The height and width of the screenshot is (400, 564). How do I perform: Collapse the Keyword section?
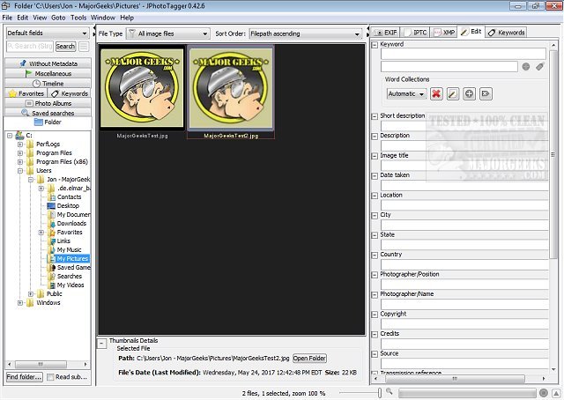(375, 43)
